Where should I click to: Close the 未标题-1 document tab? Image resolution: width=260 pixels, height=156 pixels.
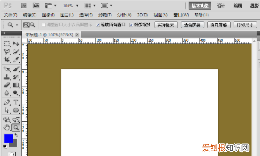click(x=77, y=35)
